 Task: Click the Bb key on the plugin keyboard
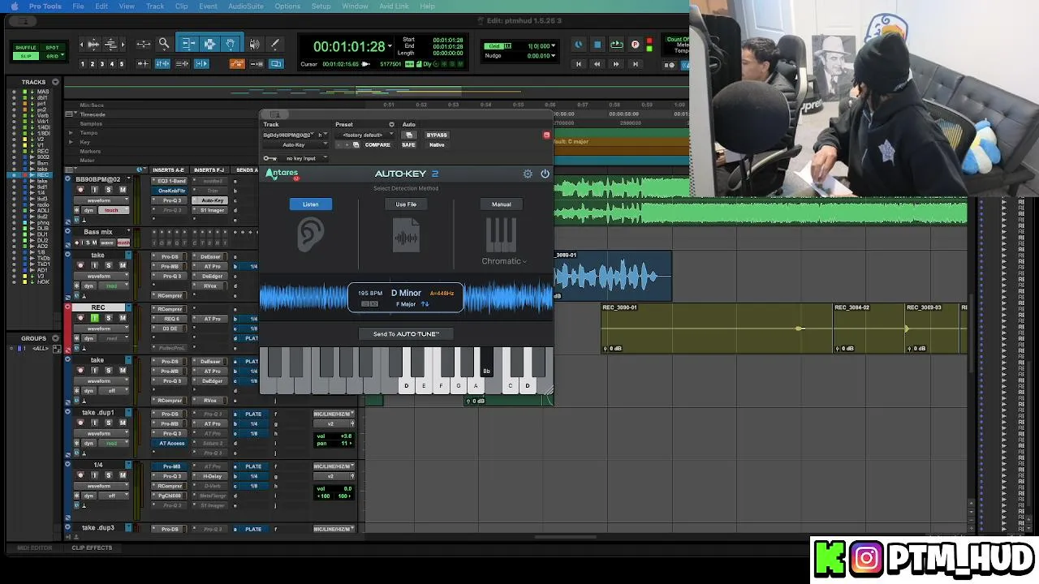(x=486, y=362)
